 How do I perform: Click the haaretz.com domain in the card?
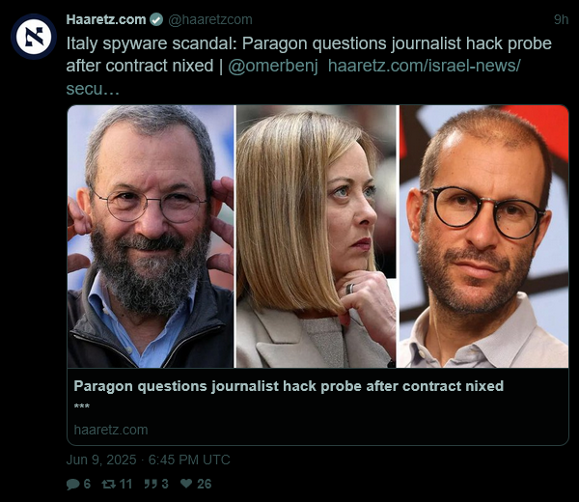[111, 430]
